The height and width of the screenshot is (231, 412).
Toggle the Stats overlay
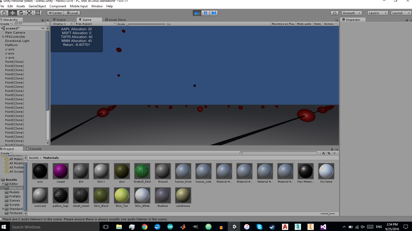pyautogui.click(x=317, y=24)
